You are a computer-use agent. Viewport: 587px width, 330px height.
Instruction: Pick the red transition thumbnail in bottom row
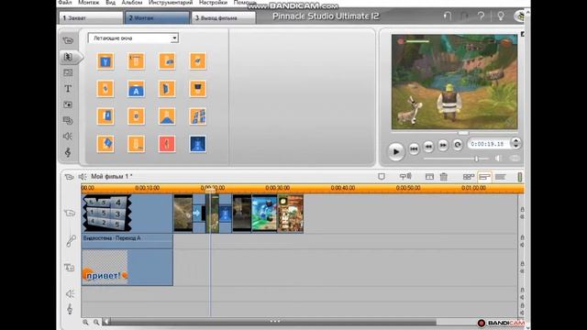[x=167, y=144]
